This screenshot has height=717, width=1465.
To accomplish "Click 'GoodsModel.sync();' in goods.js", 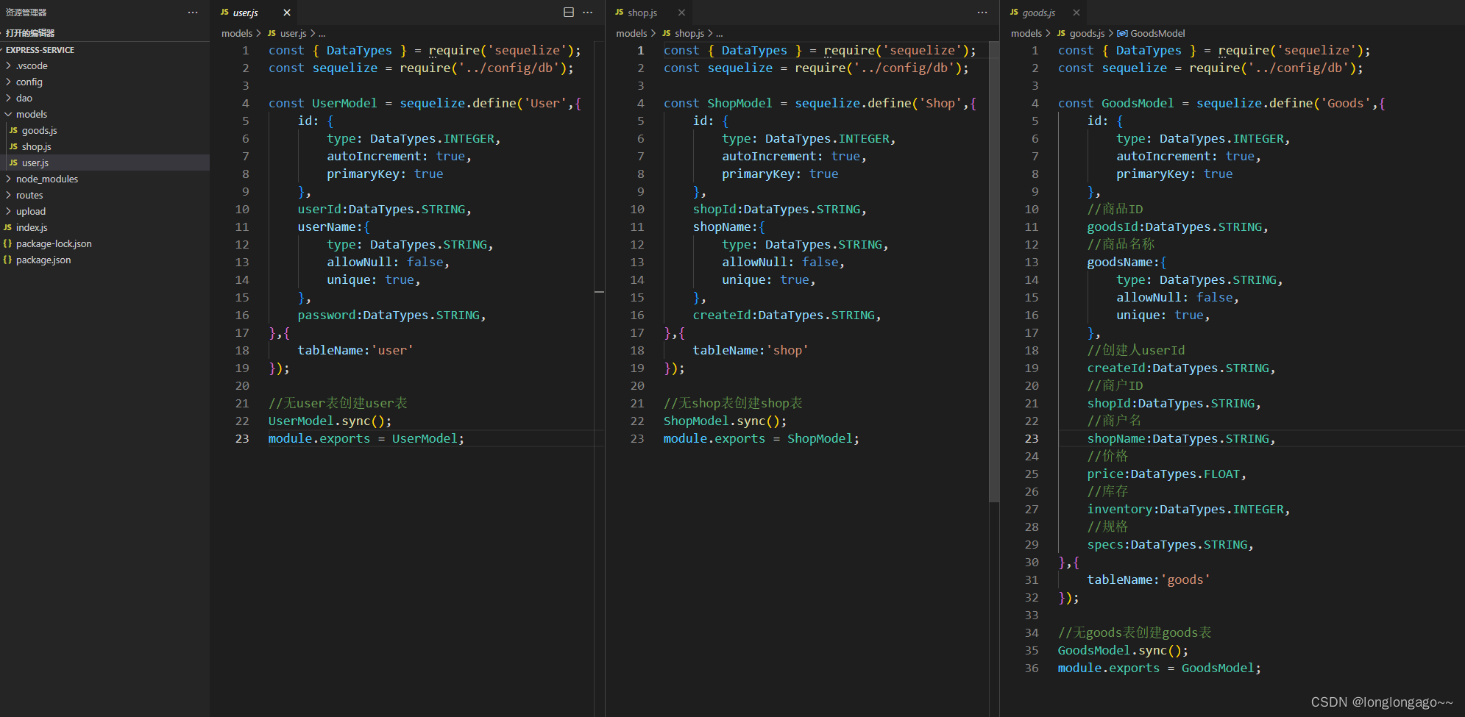I will [1123, 650].
